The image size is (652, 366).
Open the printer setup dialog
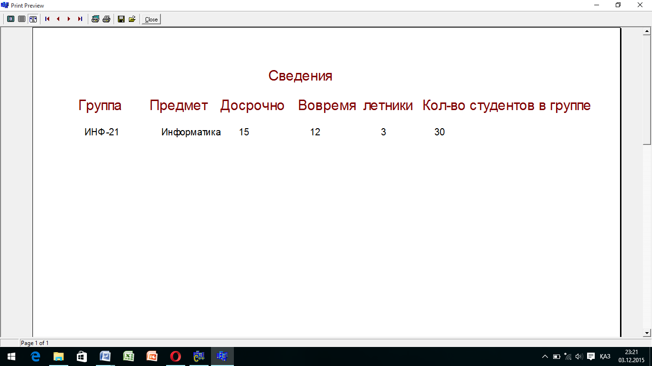click(95, 19)
